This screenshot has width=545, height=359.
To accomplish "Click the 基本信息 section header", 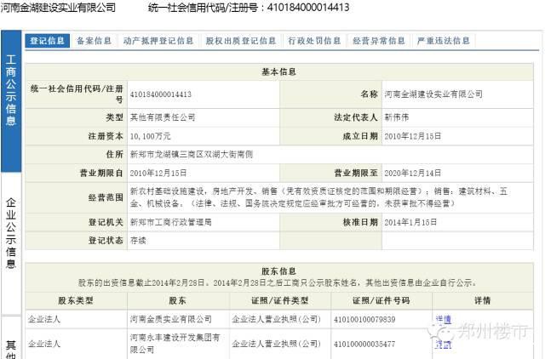I will [278, 71].
